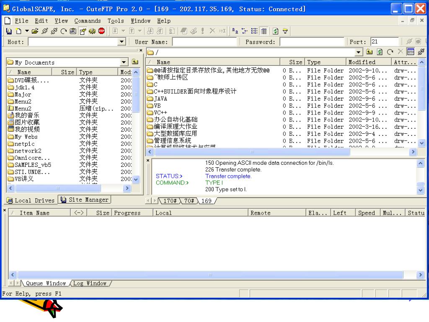
Task: Click the Port field showing 21
Action: click(x=385, y=42)
